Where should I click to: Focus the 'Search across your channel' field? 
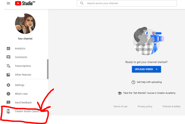127,3
